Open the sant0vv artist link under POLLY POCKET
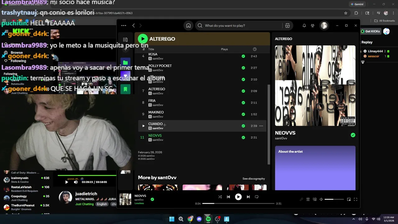The height and width of the screenshot is (224, 398). 158,70
